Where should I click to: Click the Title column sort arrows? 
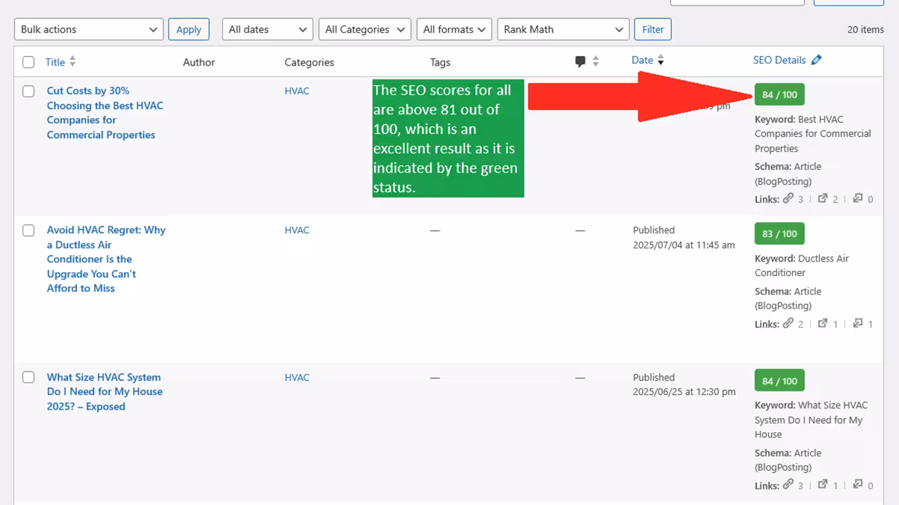point(72,62)
